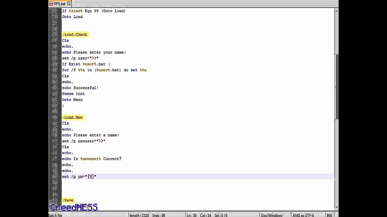The width and height of the screenshot is (387, 217).
Task: Click the line 'If %load% Equ 99 (Goto Load)'
Action: coord(94,11)
